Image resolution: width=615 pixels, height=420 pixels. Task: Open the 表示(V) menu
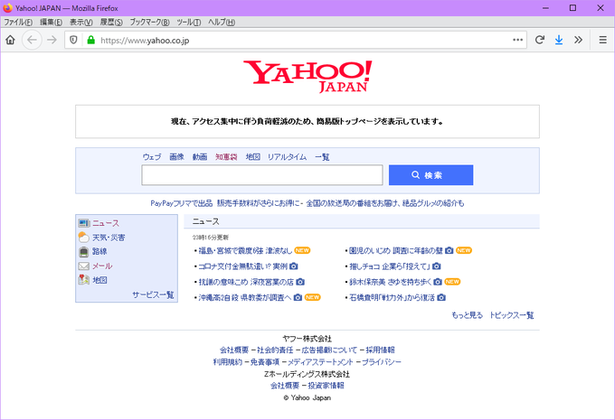[x=81, y=23]
